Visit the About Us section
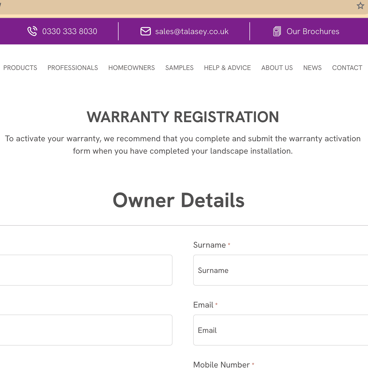Viewport: 368px width, 368px height. point(277,68)
